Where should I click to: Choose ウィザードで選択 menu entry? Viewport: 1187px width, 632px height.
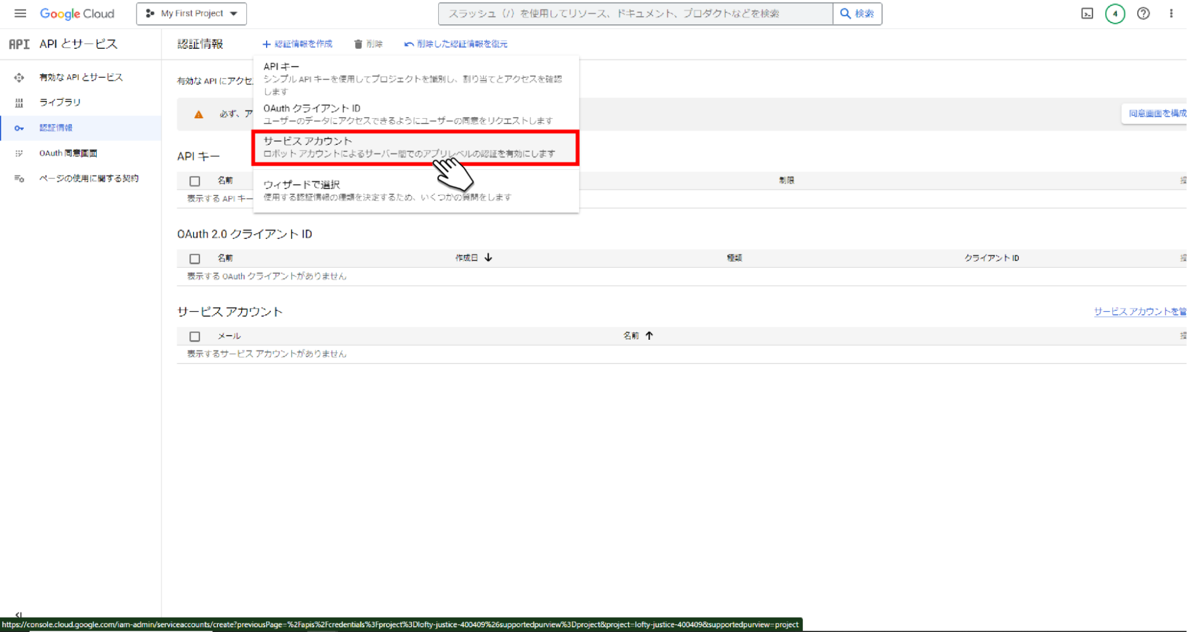[416, 190]
